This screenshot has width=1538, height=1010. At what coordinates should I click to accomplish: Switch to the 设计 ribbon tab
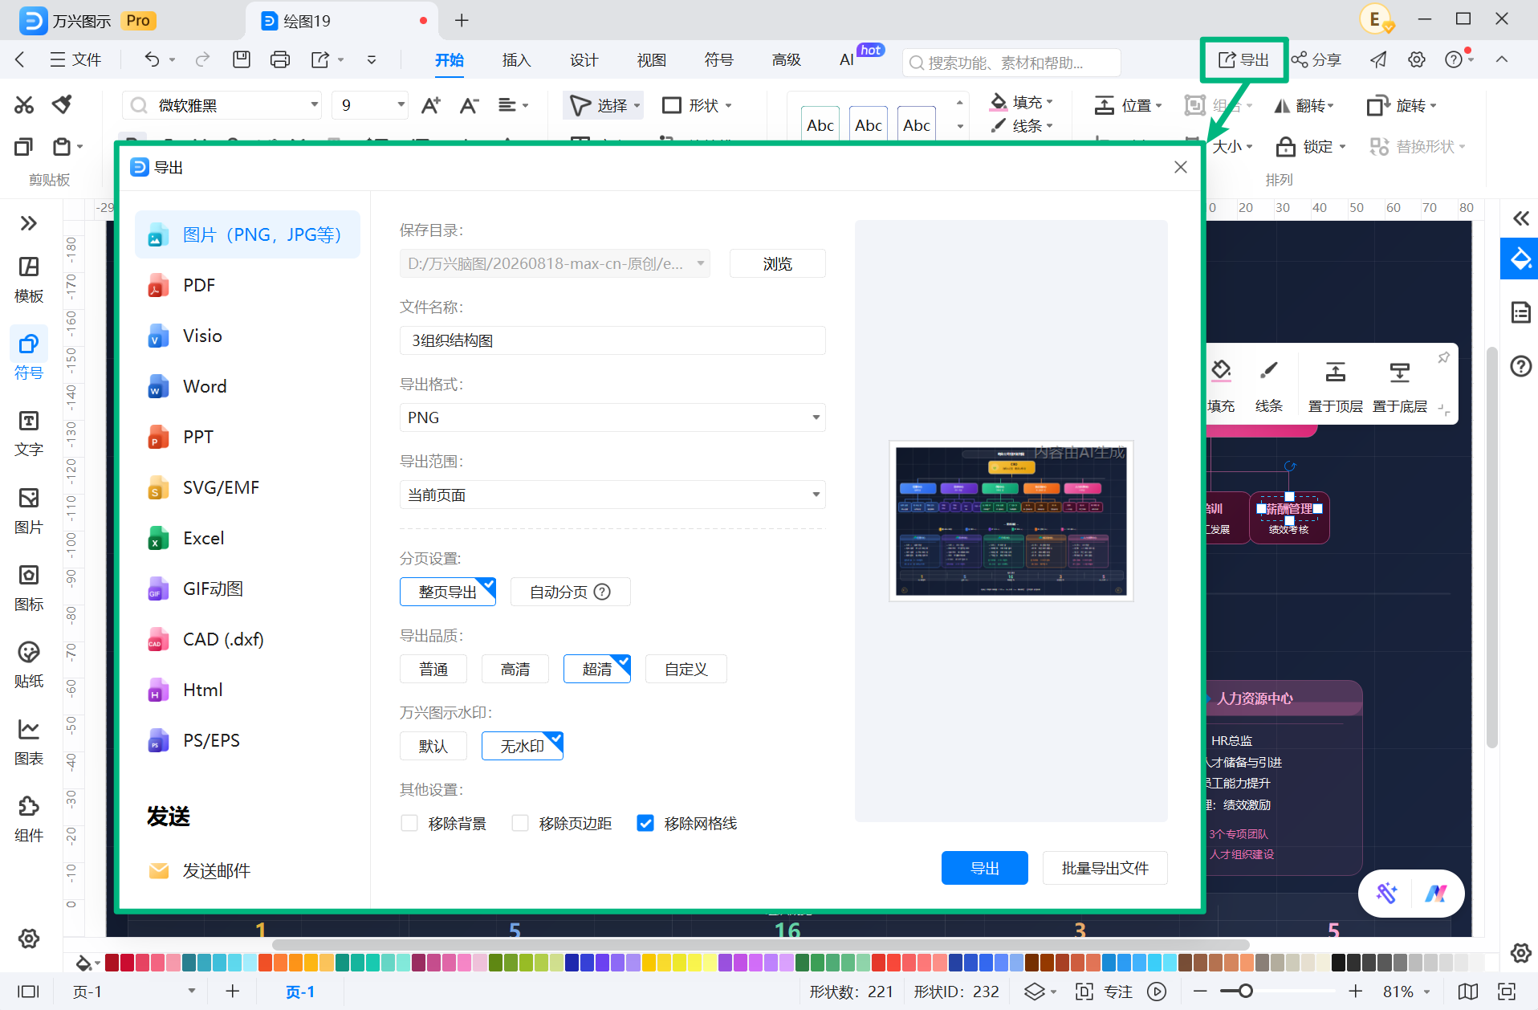click(584, 60)
